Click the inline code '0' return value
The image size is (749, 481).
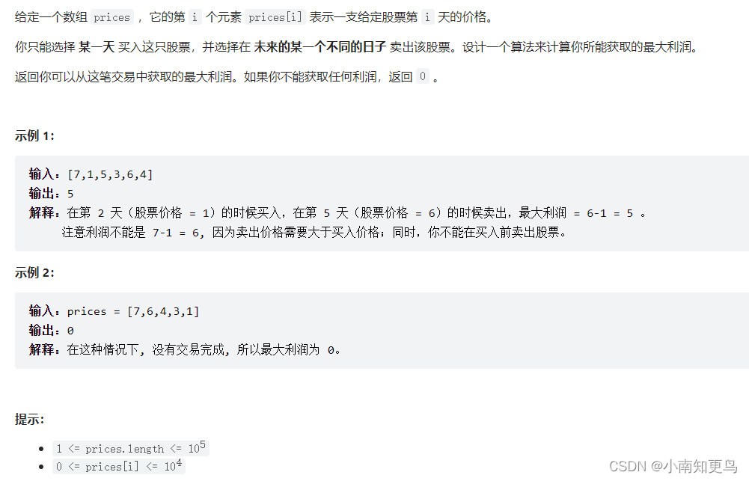coord(423,76)
